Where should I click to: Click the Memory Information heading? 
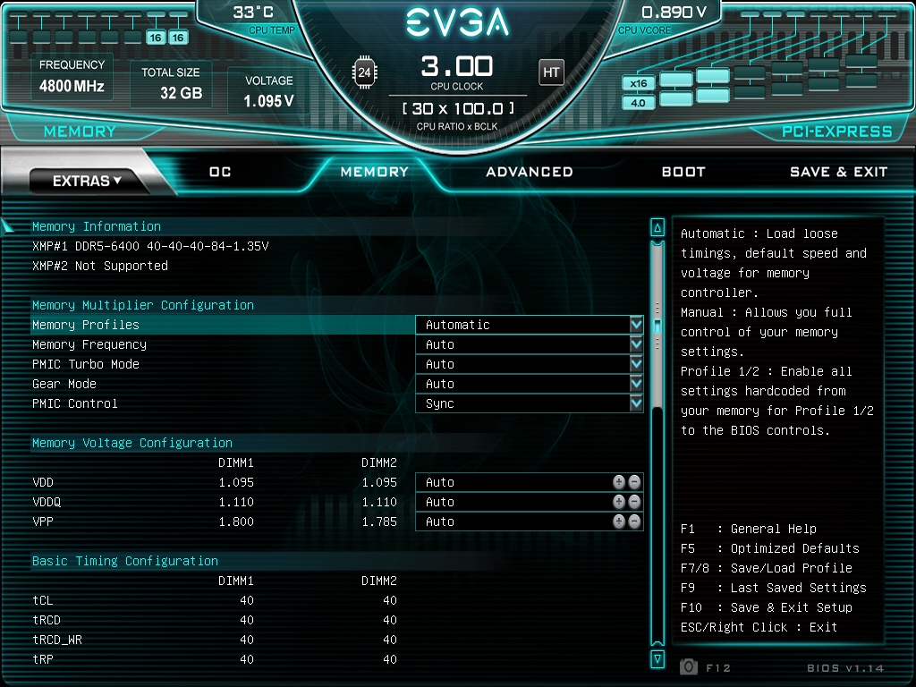coord(97,226)
